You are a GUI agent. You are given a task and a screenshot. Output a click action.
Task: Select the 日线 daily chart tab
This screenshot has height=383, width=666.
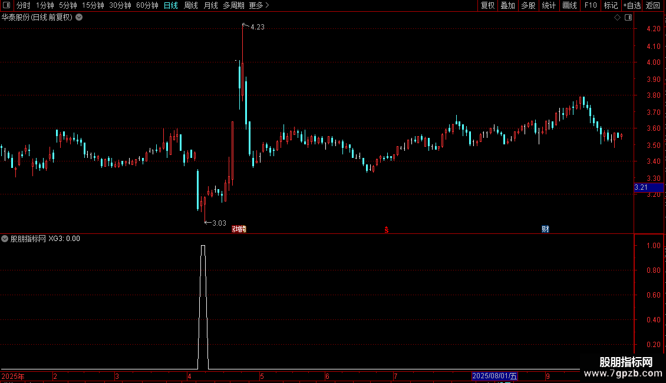171,5
